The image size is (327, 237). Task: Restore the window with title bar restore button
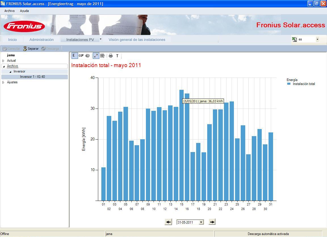click(x=317, y=3)
